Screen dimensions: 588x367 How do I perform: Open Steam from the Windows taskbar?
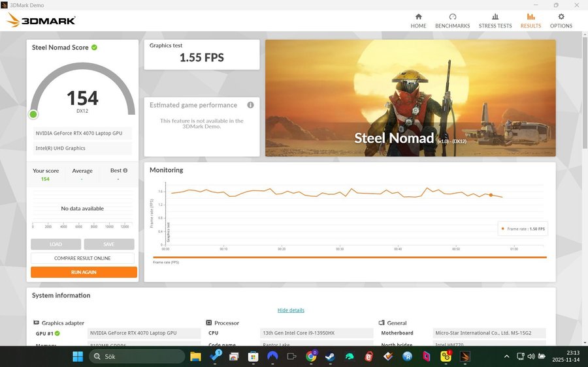pos(331,357)
